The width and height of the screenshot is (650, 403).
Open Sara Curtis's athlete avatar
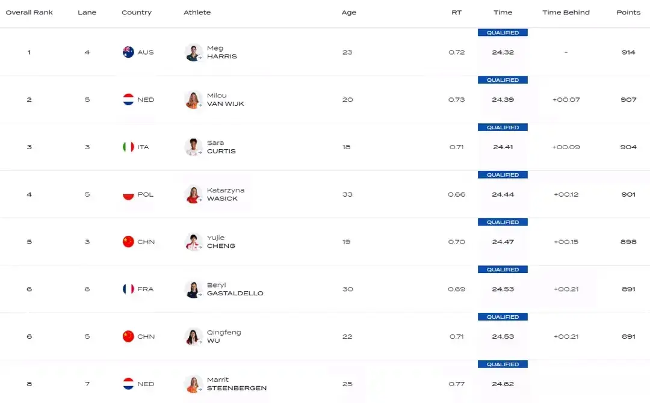pos(193,147)
